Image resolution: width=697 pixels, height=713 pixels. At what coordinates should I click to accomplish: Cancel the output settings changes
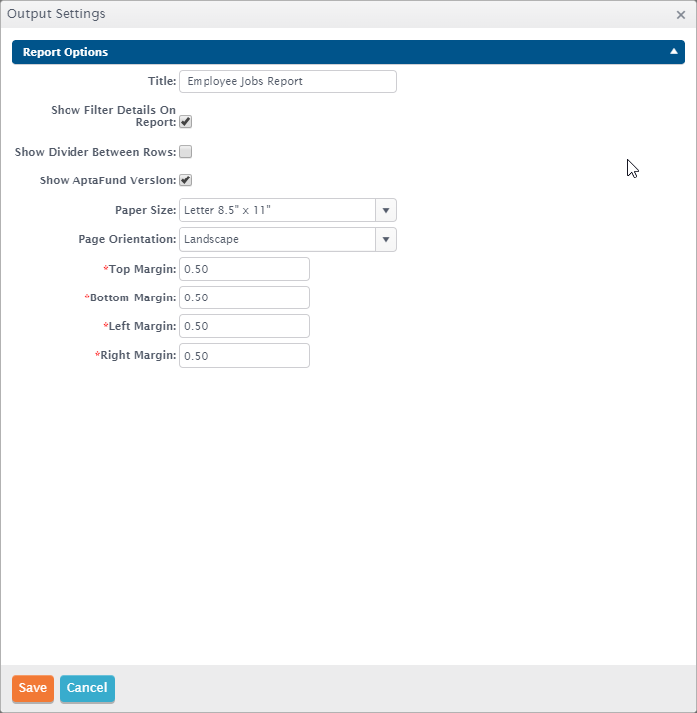tap(87, 688)
